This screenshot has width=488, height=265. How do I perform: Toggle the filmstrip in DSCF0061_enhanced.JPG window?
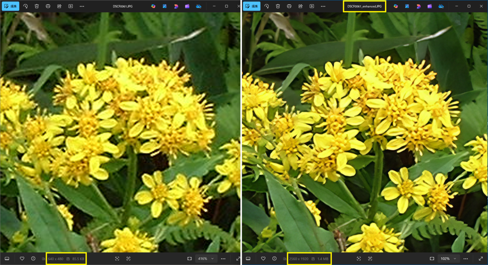pos(248,258)
